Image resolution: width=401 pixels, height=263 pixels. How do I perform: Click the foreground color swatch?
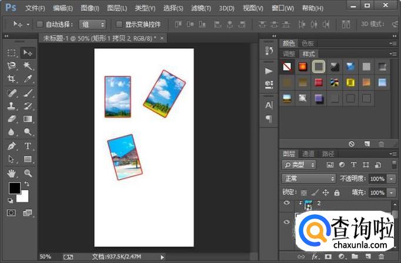(14, 188)
